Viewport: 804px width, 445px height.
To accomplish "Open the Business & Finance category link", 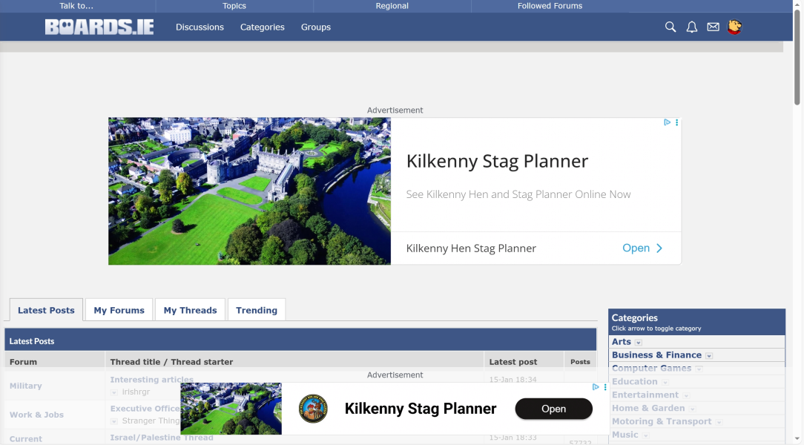I will [x=656, y=355].
